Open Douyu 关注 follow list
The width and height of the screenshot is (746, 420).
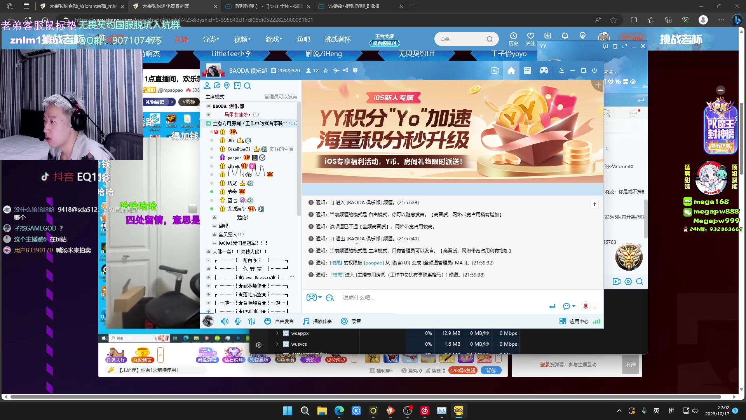(x=530, y=39)
